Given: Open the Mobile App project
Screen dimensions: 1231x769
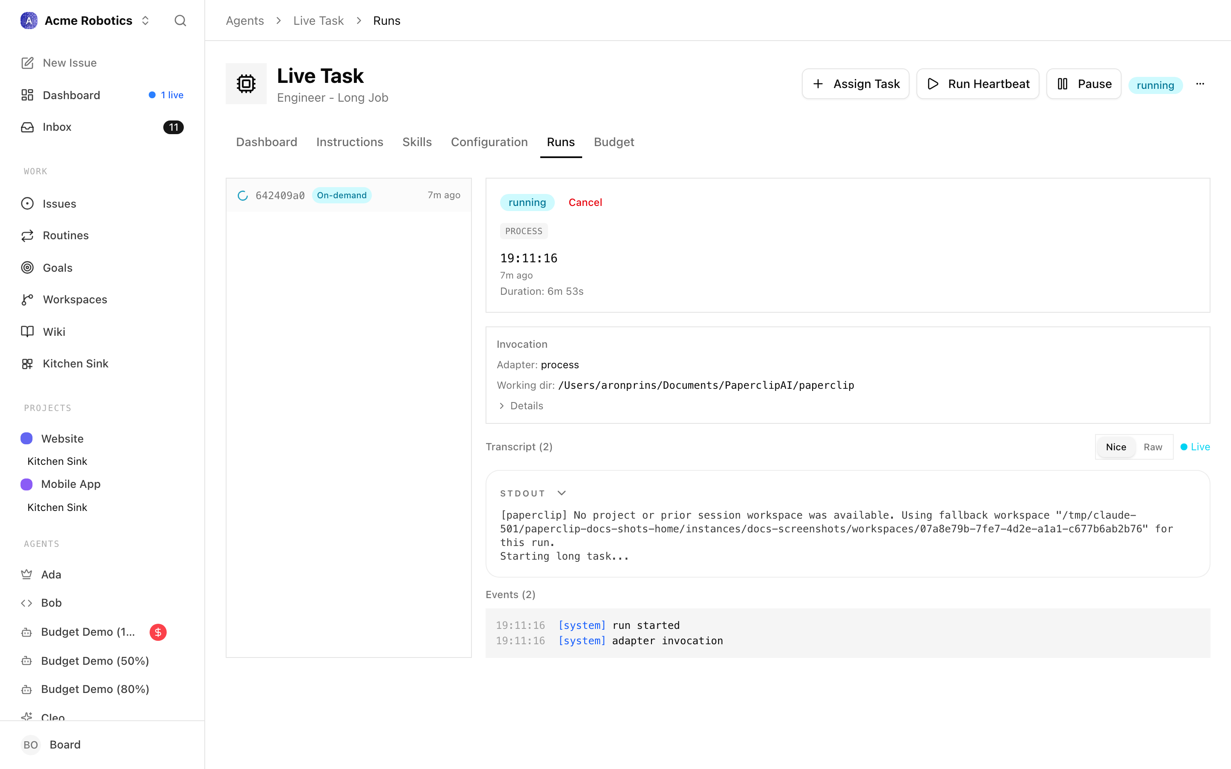Looking at the screenshot, I should [71, 484].
